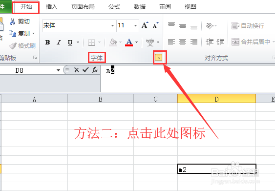Screen dimensions: 275x191
Task: Expand the underline style dropdown
Action: 78,42
